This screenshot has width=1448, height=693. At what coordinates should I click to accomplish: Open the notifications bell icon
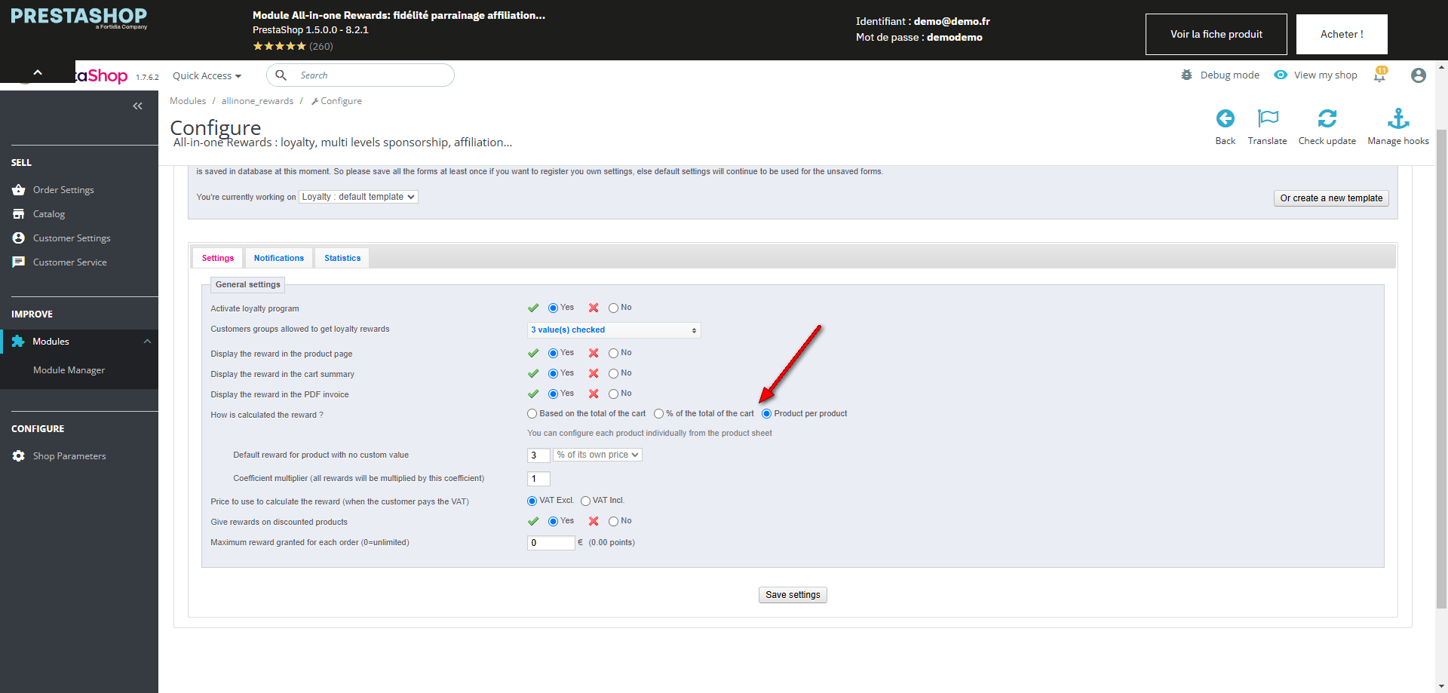(1380, 75)
